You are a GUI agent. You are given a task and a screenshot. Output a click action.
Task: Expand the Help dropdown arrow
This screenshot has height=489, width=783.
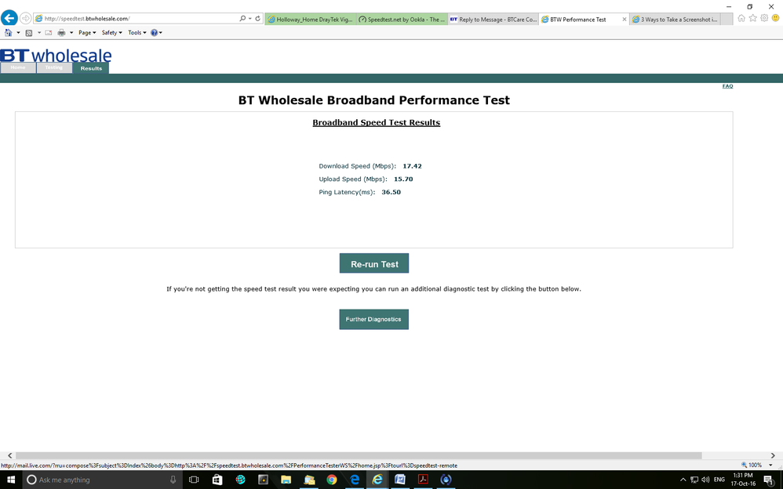coord(160,32)
